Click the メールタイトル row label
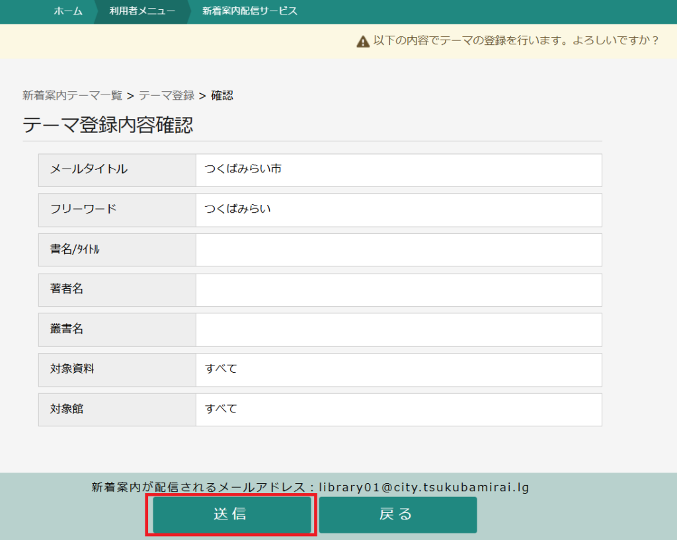 [89, 170]
